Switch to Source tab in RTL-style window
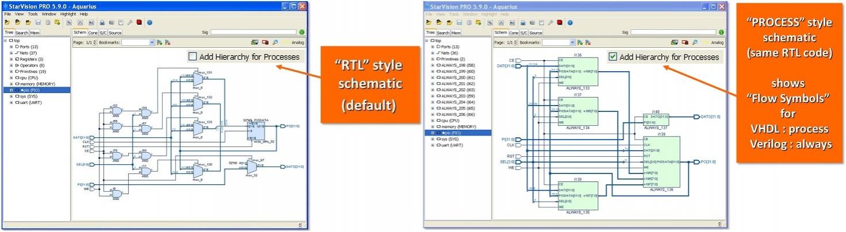Viewport: 846px width, 232px height. [115, 33]
